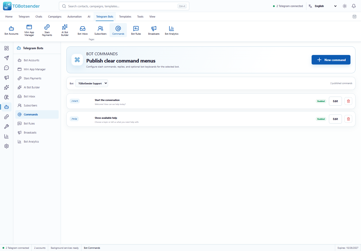Edit the /help command
Image resolution: width=361 pixels, height=251 pixels.
point(335,119)
